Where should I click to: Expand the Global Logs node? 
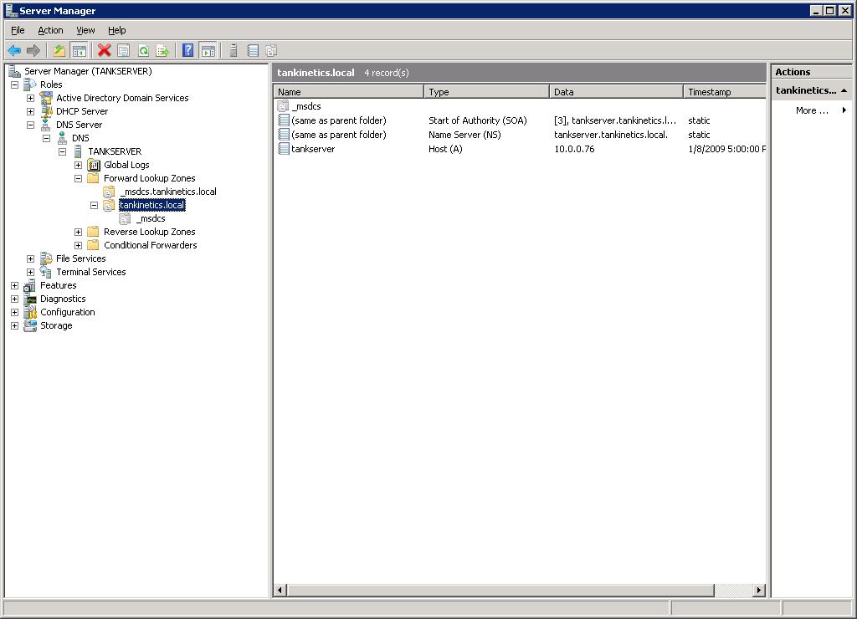pos(78,165)
